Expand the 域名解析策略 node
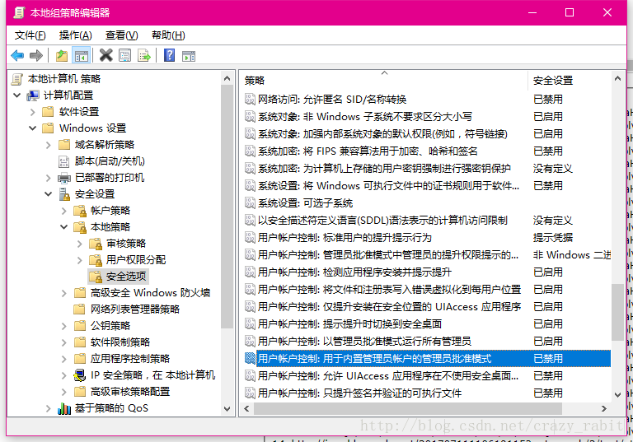The width and height of the screenshot is (633, 442). (49, 145)
